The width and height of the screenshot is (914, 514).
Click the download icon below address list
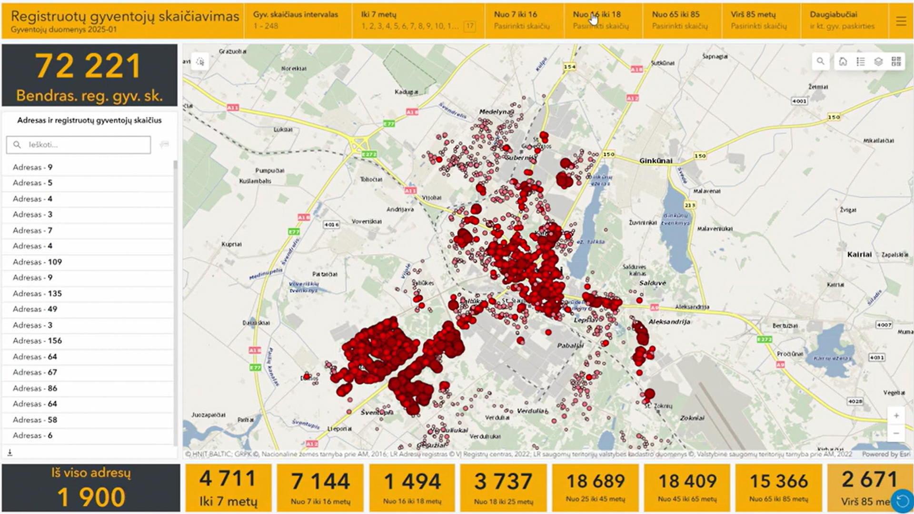[10, 453]
